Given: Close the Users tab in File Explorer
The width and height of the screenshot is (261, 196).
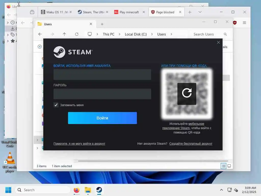Looking at the screenshot, I should 91,24.
